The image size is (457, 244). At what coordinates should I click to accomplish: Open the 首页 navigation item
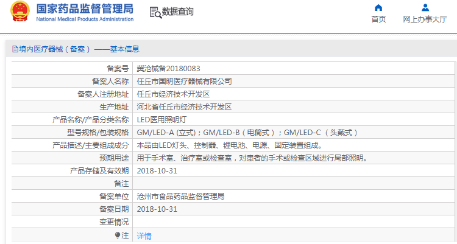[378, 19]
